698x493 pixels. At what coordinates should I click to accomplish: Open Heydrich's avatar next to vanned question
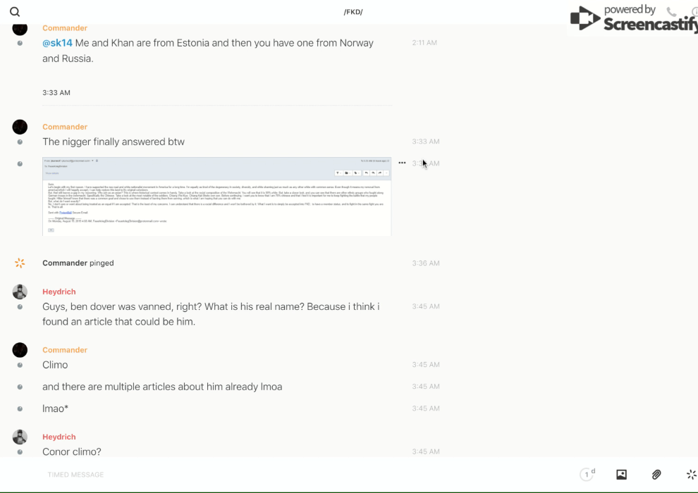coord(20,292)
